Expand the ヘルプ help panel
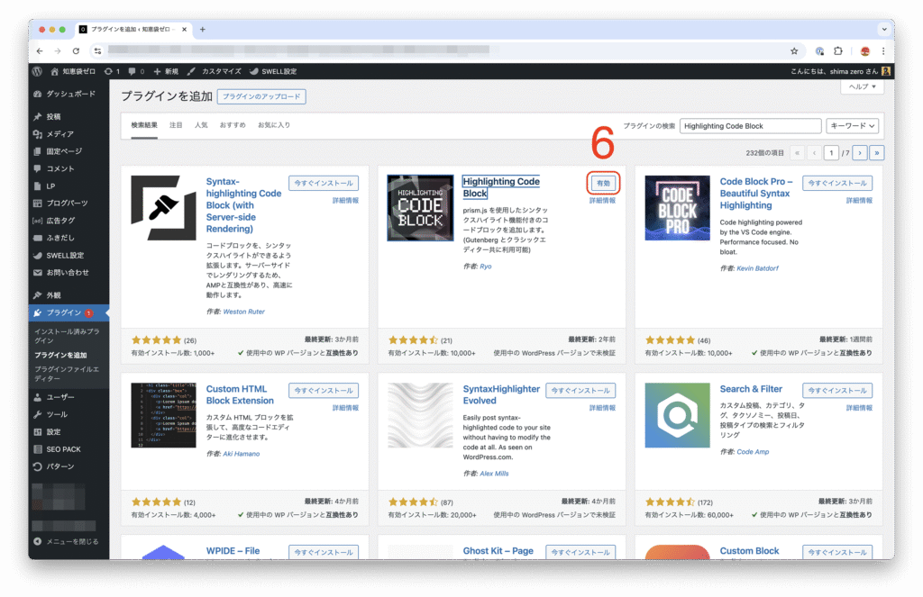 click(x=863, y=86)
